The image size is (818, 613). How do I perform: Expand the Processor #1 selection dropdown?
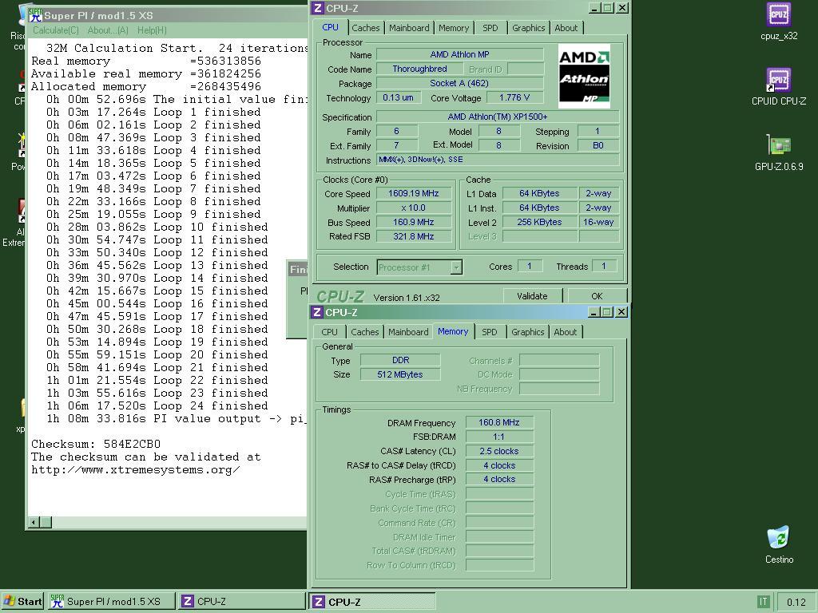(456, 267)
